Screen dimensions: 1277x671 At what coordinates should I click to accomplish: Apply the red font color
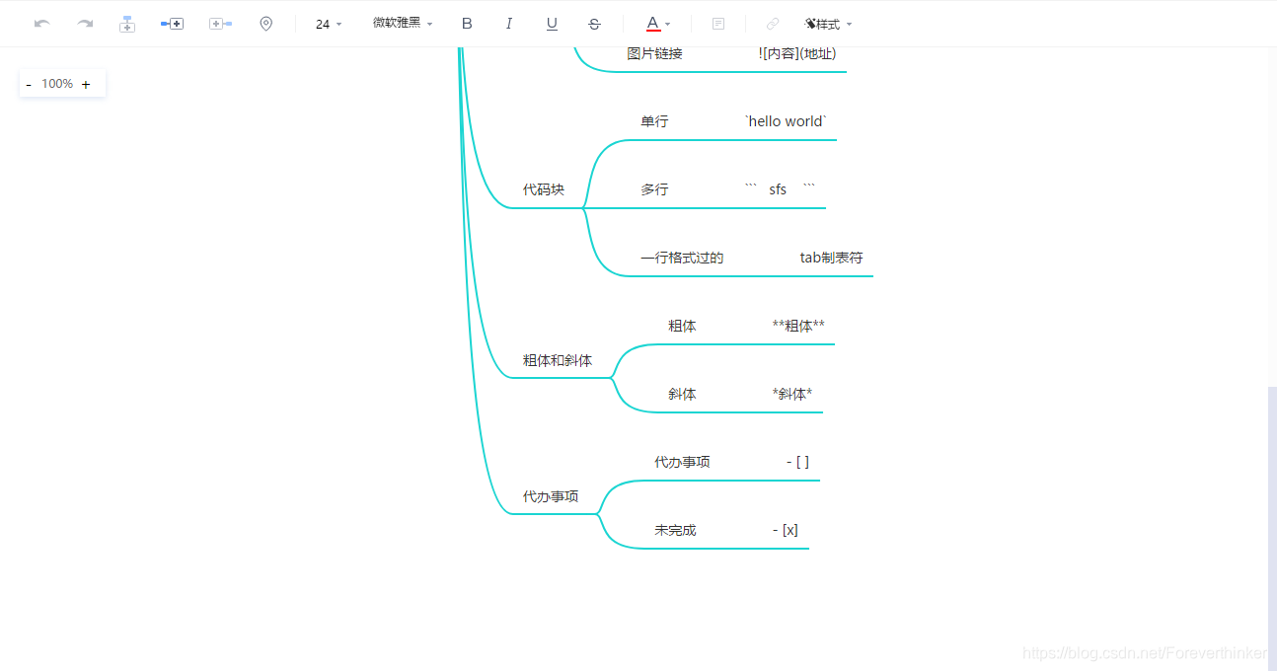coord(652,24)
